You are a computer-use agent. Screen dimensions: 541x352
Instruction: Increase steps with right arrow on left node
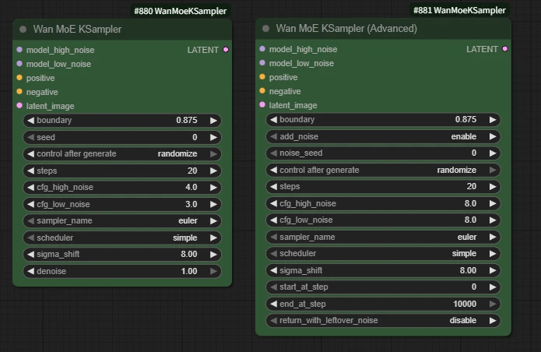pyautogui.click(x=213, y=171)
